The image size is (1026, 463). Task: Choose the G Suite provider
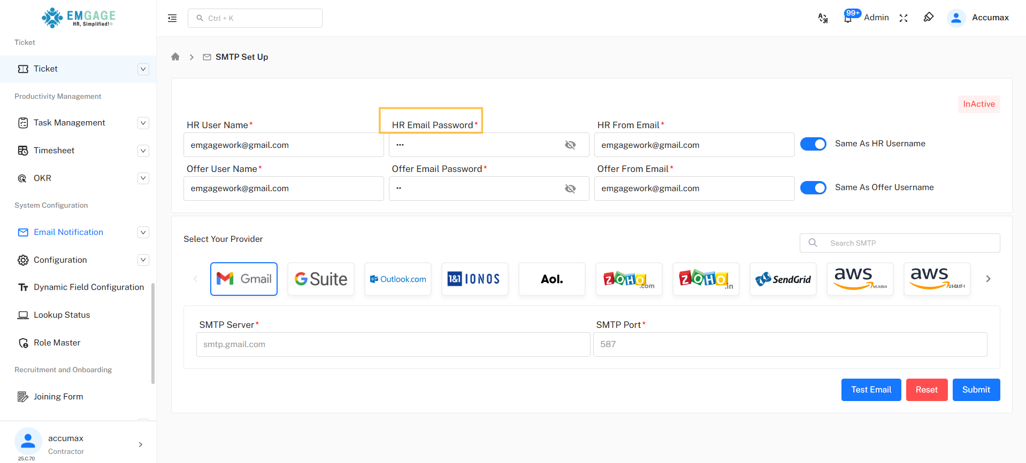(x=321, y=279)
